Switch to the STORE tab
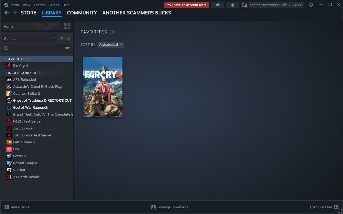The width and height of the screenshot is (343, 214). tap(29, 13)
